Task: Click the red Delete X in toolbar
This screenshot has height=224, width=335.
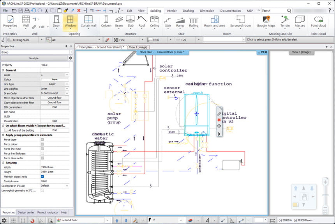Action: click(79, 11)
